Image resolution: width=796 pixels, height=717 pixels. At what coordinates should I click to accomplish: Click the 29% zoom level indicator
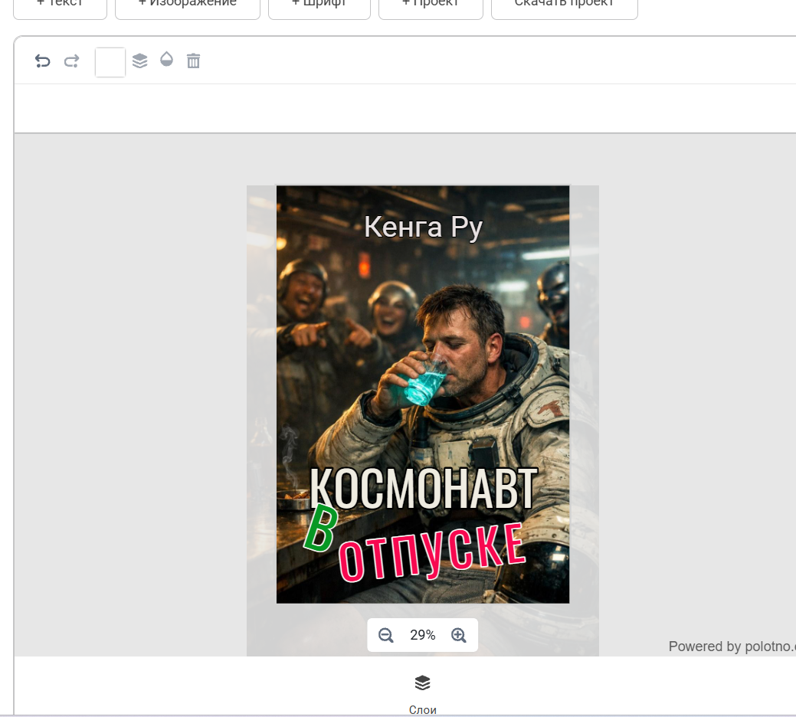[422, 635]
